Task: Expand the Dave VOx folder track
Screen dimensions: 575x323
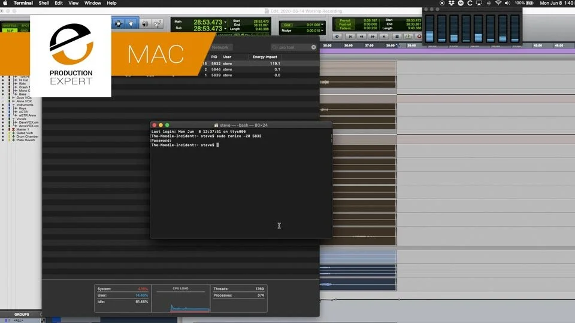Action: point(14,97)
